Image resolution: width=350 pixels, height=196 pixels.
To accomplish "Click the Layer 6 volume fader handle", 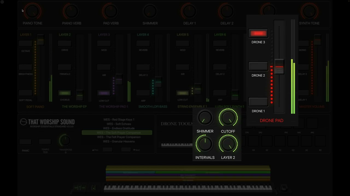I will pos(235,95).
